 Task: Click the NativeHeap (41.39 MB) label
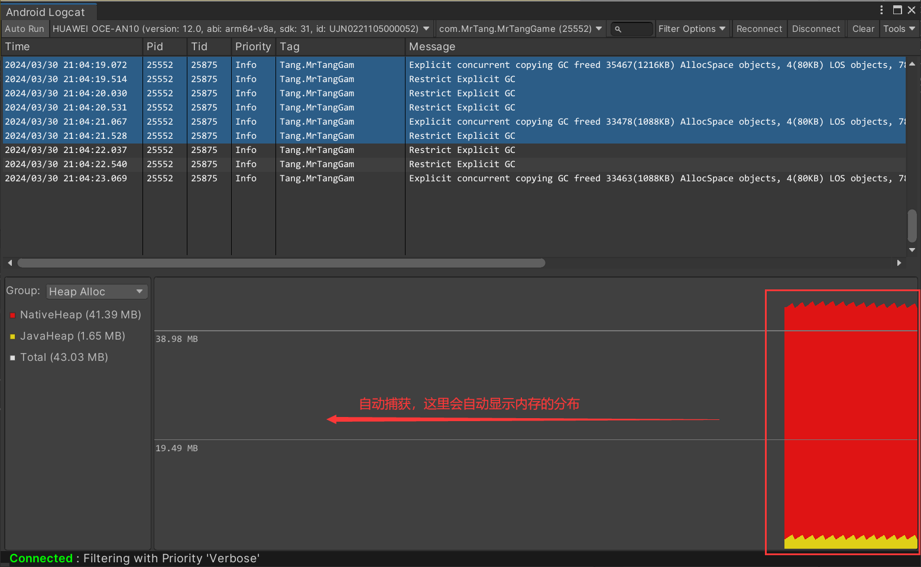[80, 315]
